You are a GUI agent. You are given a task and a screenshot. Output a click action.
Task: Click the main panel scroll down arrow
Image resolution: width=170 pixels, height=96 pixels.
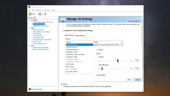(142, 91)
